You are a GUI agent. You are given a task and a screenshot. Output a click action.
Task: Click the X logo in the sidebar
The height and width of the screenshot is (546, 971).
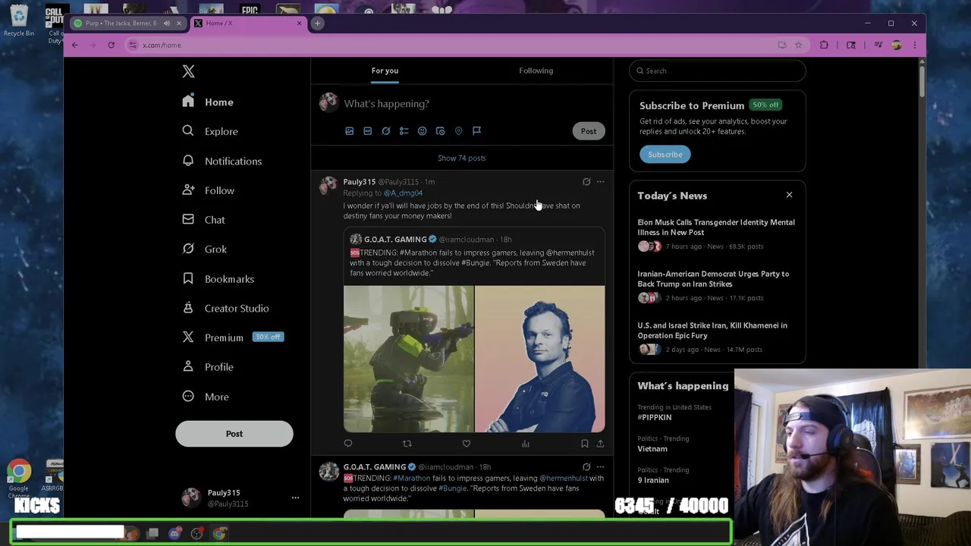point(188,71)
